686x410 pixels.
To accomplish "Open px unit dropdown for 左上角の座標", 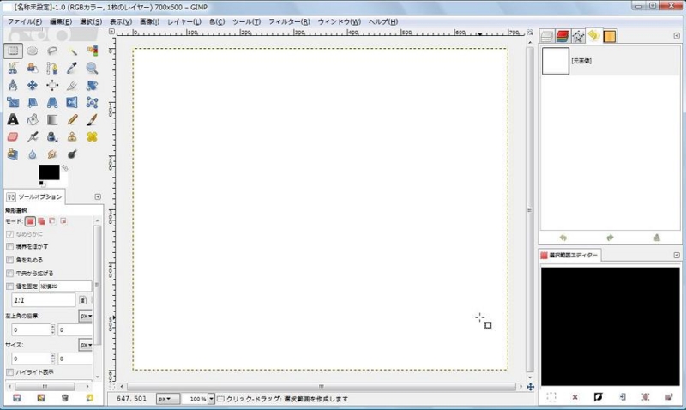I will (x=86, y=316).
